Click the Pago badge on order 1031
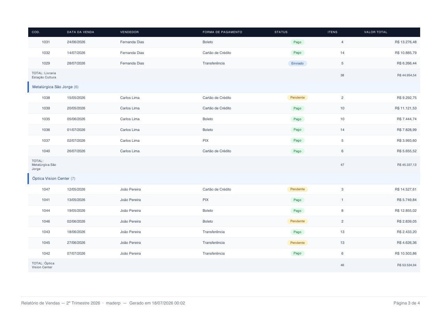 pyautogui.click(x=297, y=42)
